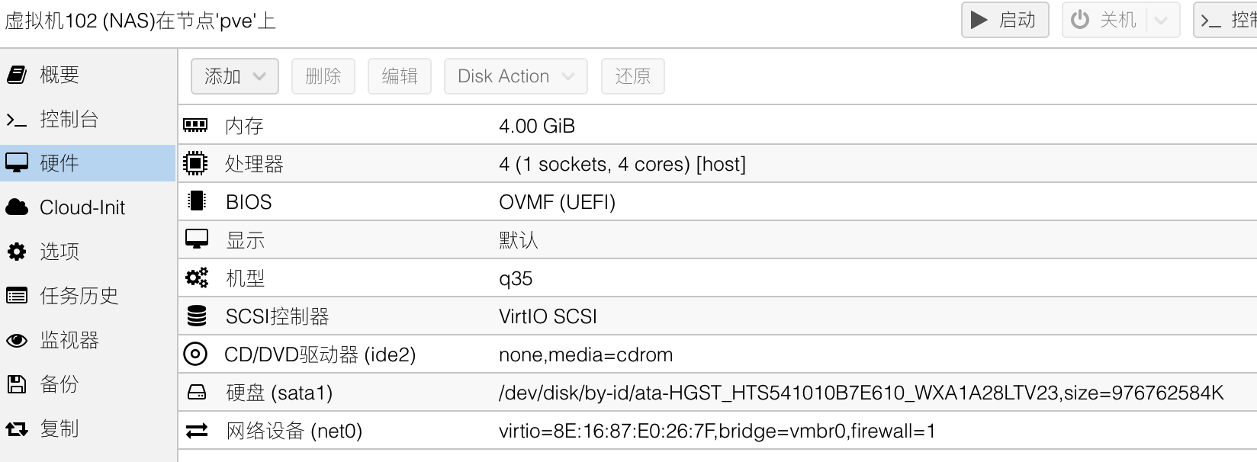Open the 监视器 monitor section

[x=69, y=340]
